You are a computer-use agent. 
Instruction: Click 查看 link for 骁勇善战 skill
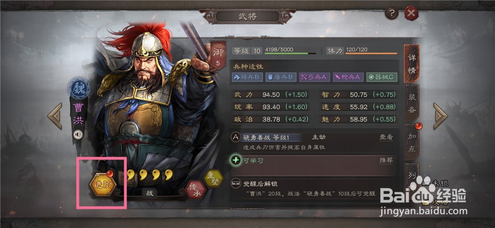[x=386, y=137]
